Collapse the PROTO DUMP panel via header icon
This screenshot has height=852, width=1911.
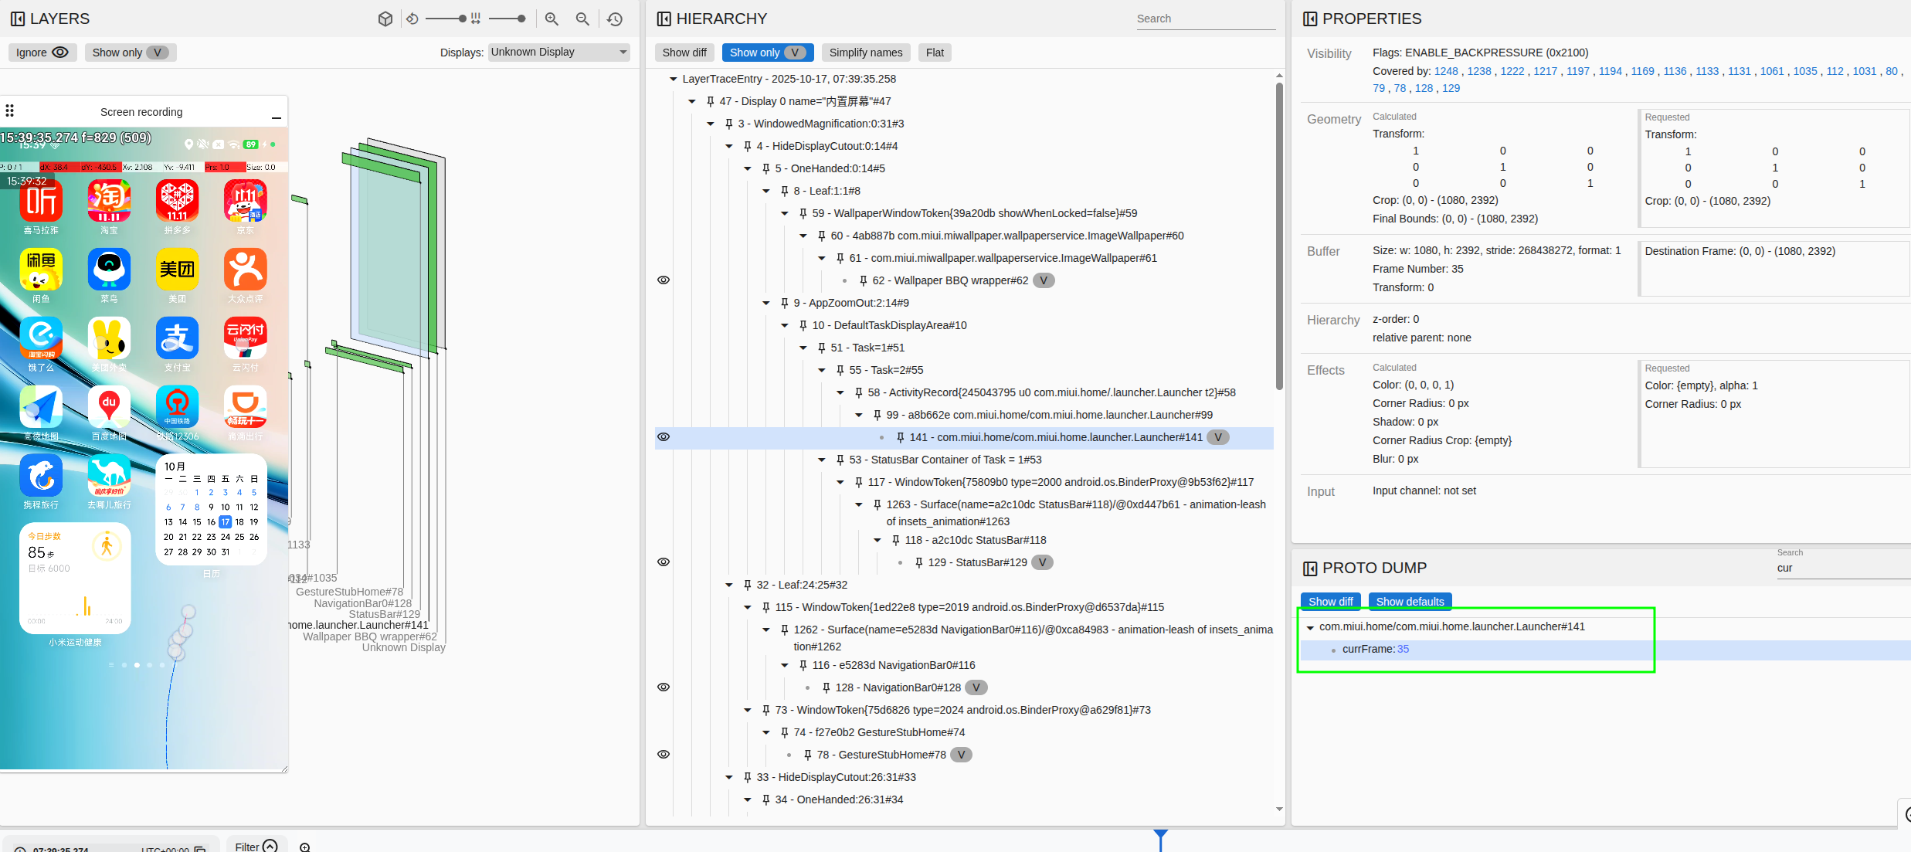1309,569
